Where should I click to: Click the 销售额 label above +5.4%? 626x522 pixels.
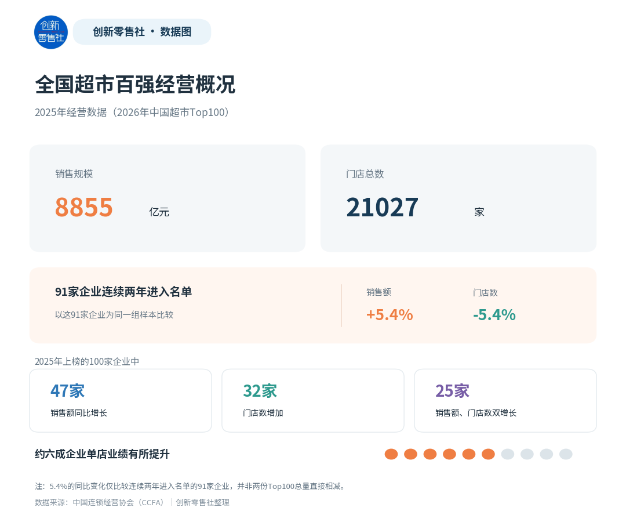[x=379, y=292]
